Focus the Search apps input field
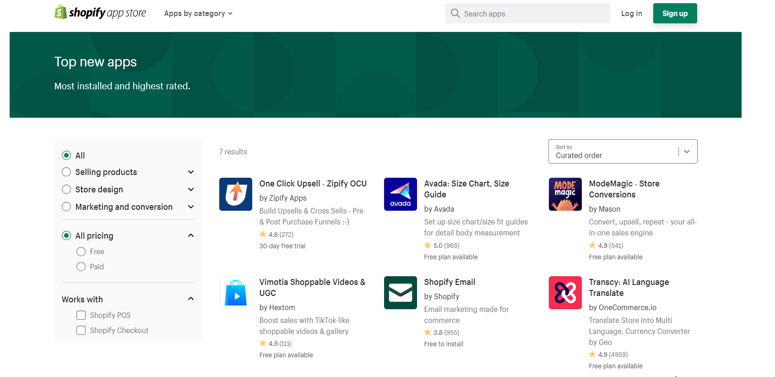The height and width of the screenshot is (377, 775). pos(527,13)
